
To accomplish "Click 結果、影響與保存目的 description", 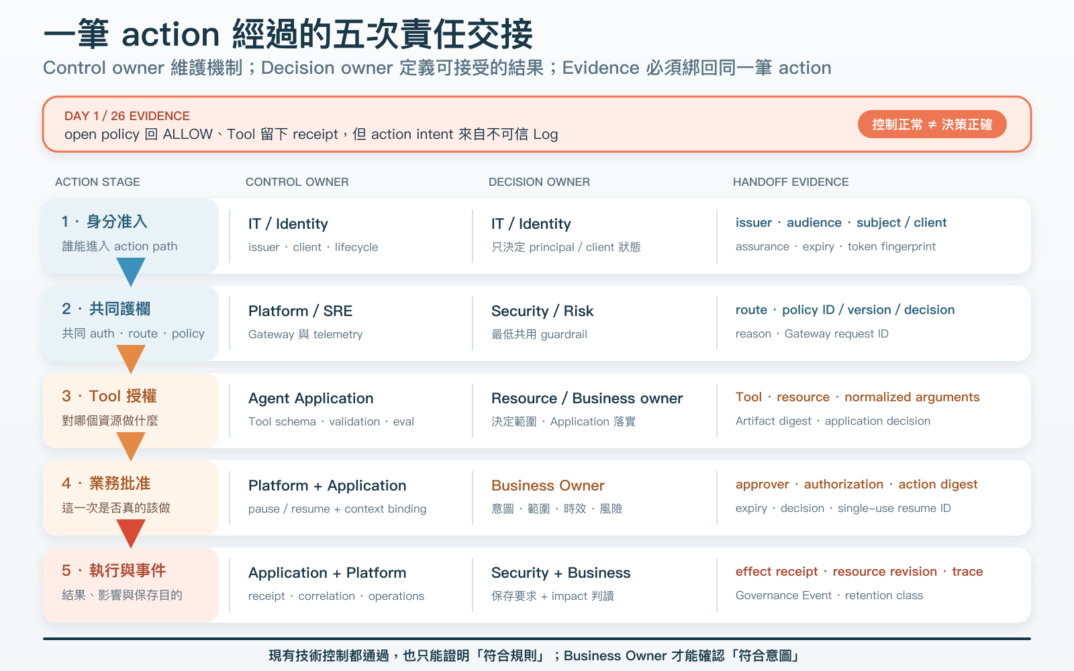I will pos(122,595).
